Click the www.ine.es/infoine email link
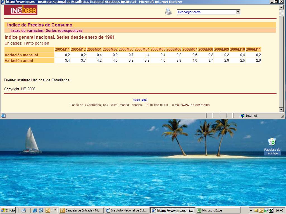Image resolution: width=286 pixels, height=214 pixels. [195, 105]
